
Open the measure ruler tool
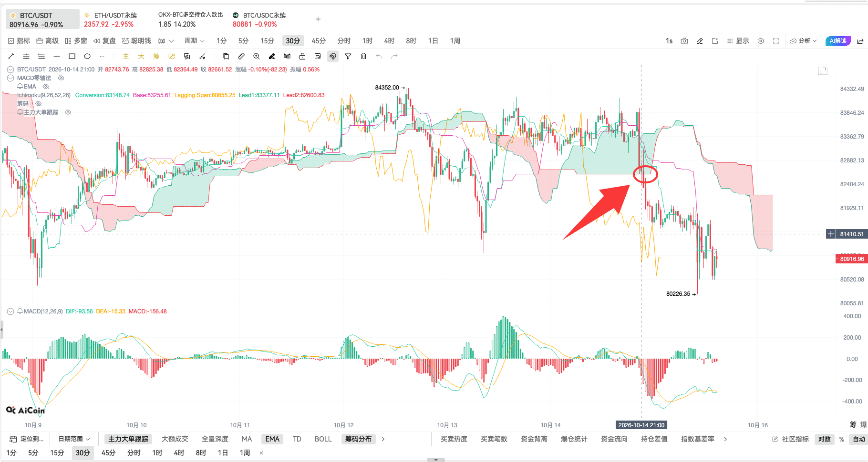point(241,56)
